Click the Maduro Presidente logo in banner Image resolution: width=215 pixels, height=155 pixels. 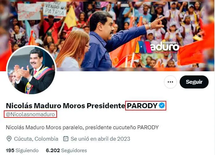pos(157,47)
